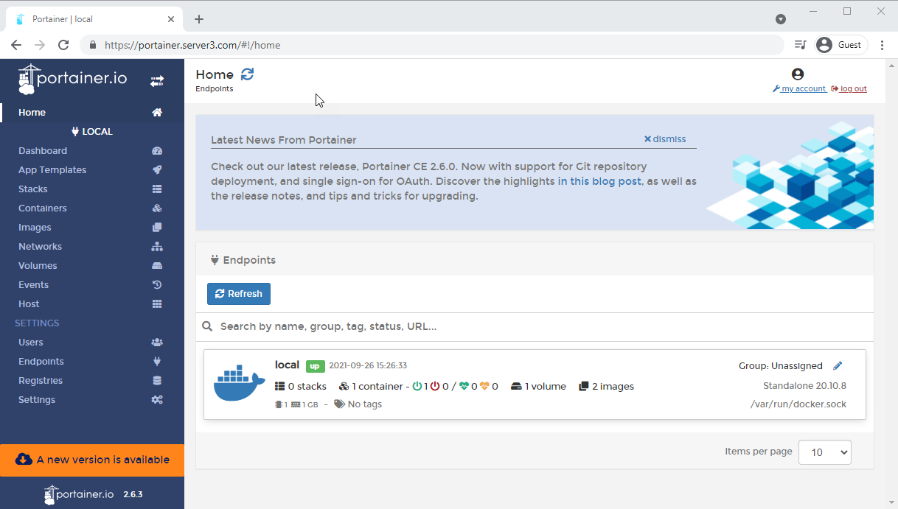898x509 pixels.
Task: Click the browser address bar URL
Action: (192, 45)
